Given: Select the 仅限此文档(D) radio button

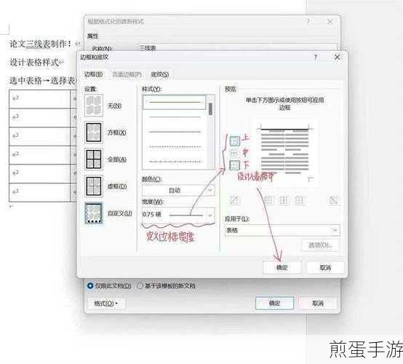Looking at the screenshot, I should [x=90, y=286].
